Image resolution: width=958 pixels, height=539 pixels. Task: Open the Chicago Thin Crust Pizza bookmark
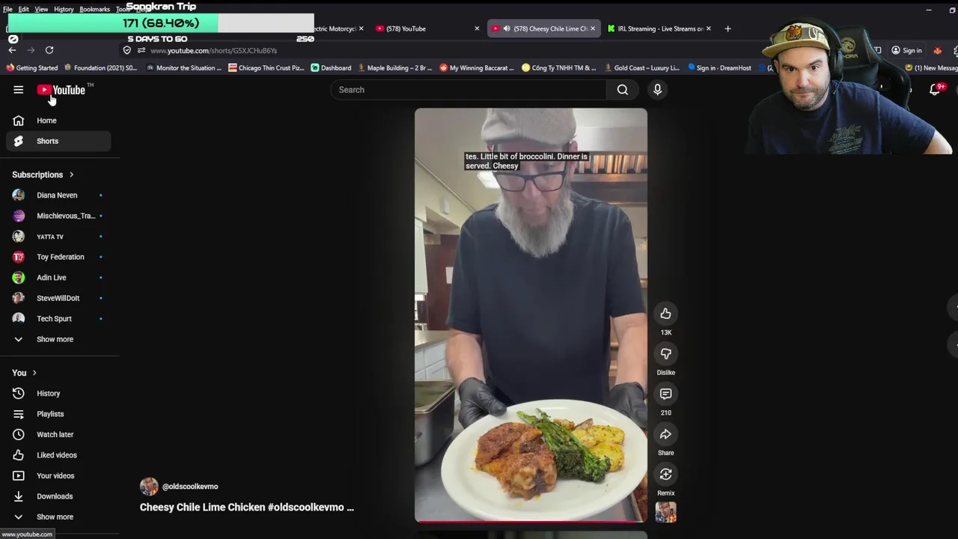[x=266, y=68]
